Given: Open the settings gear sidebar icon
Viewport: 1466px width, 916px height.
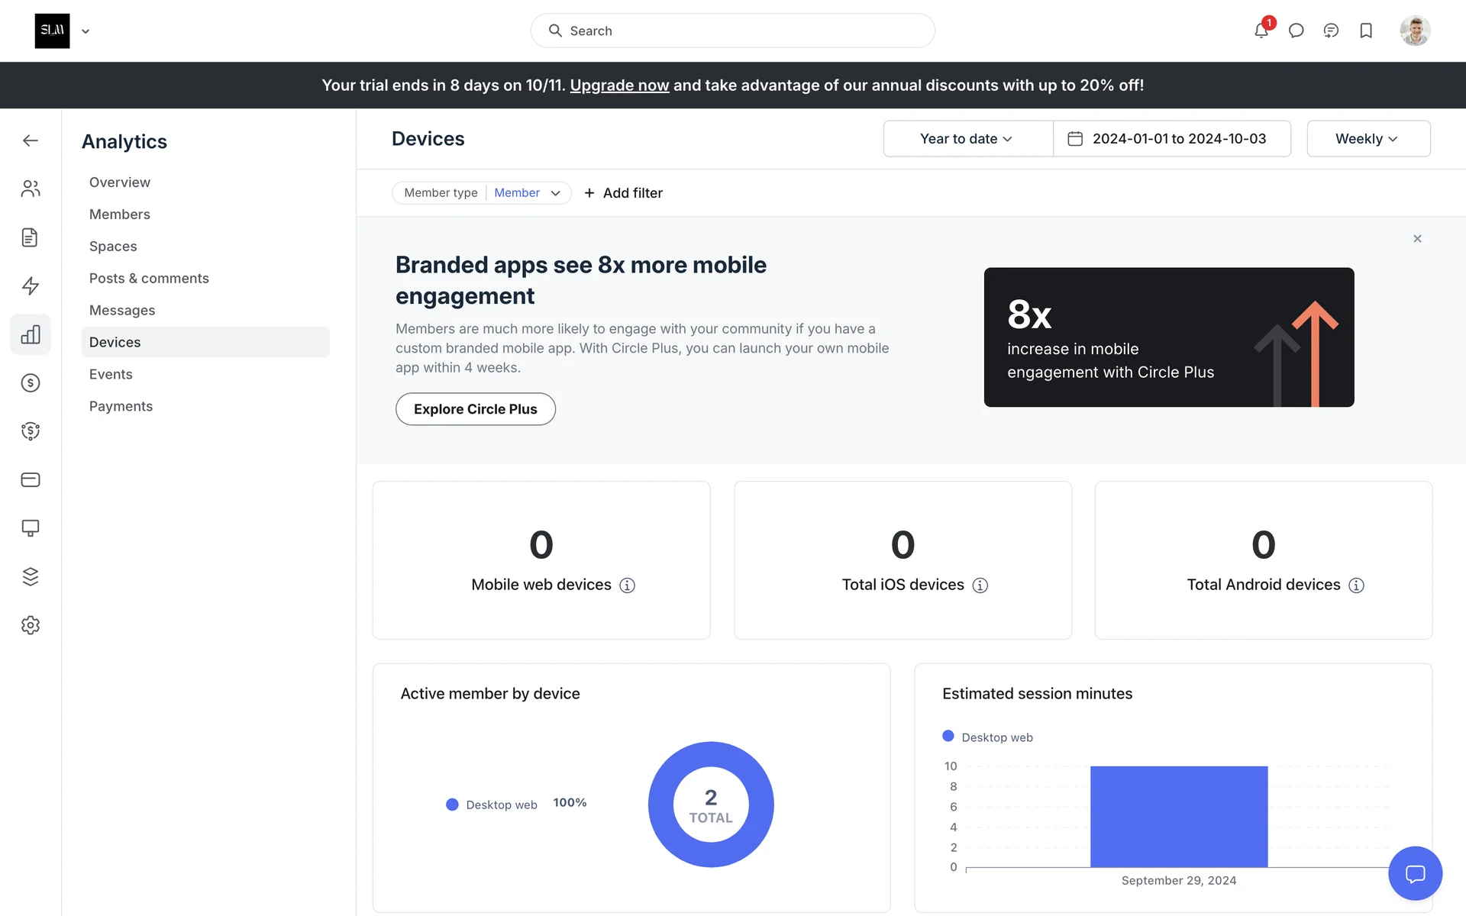Looking at the screenshot, I should tap(31, 625).
